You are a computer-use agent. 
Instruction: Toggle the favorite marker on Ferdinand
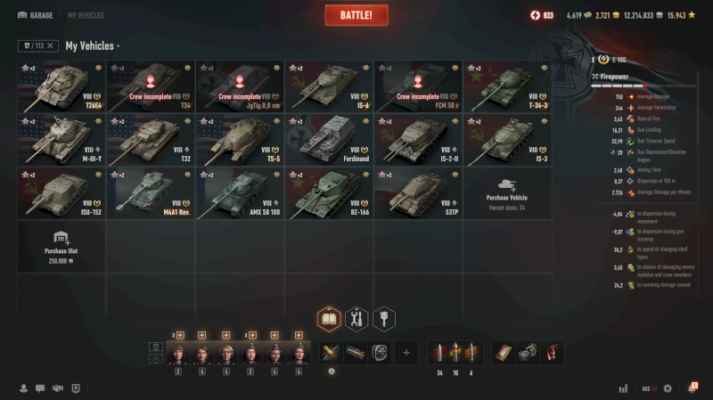(x=365, y=121)
